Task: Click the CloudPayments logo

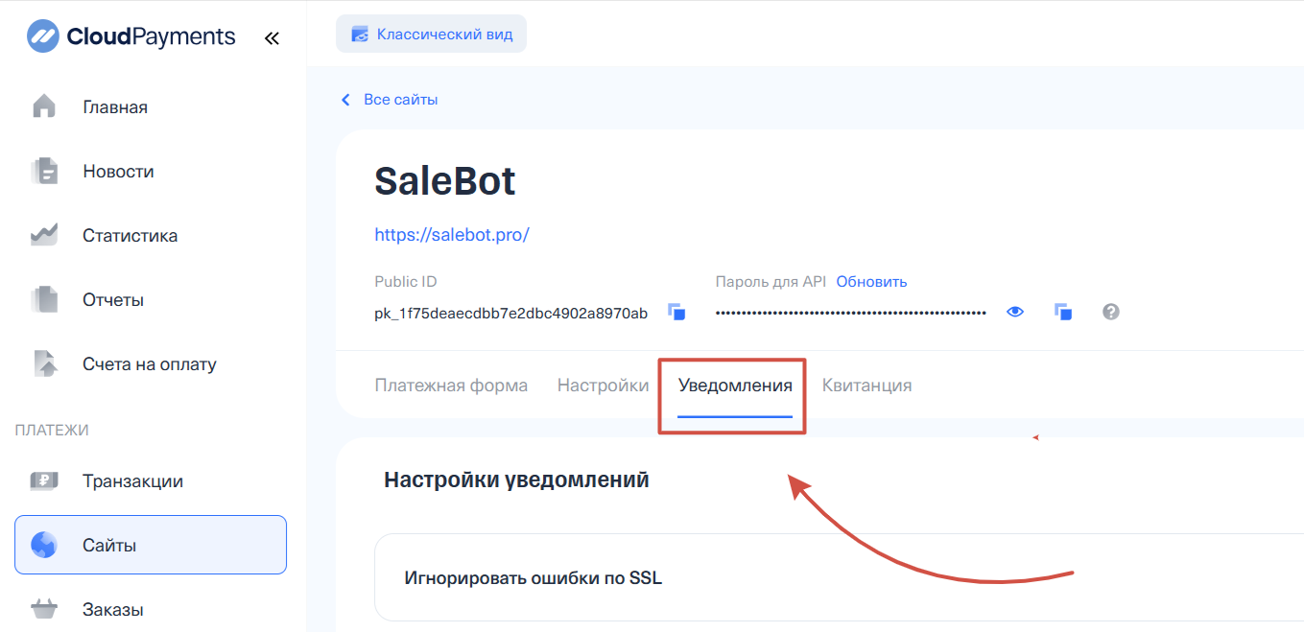Action: click(x=131, y=37)
